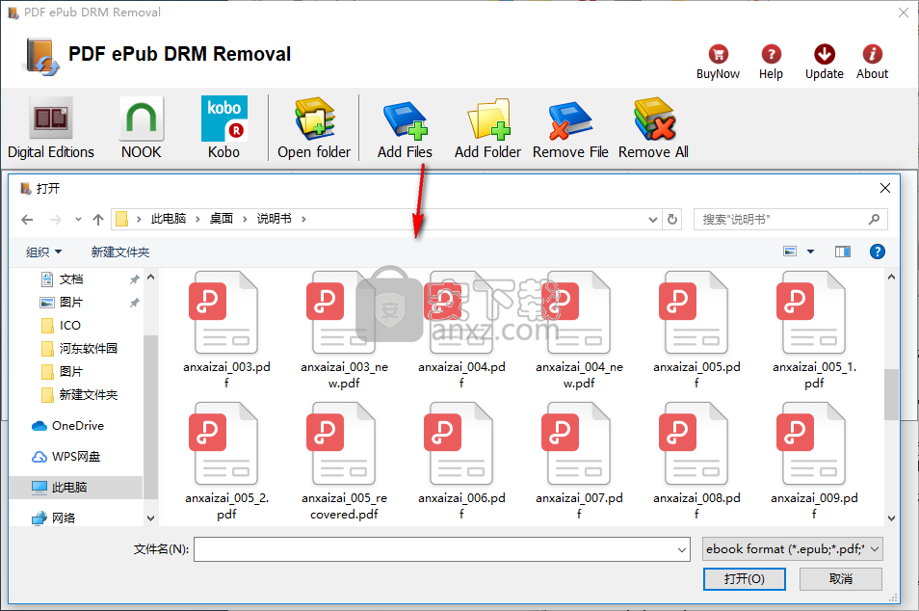This screenshot has width=919, height=611.
Task: Click the 桌面 breadcrumb
Action: 222,219
